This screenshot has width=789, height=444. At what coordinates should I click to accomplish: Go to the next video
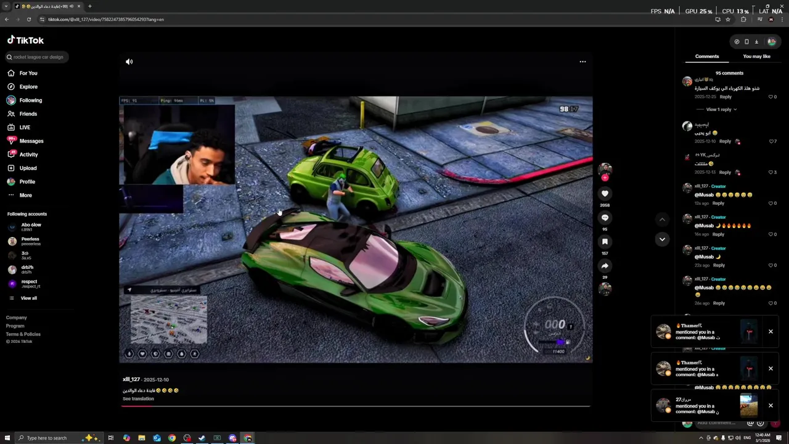click(662, 239)
